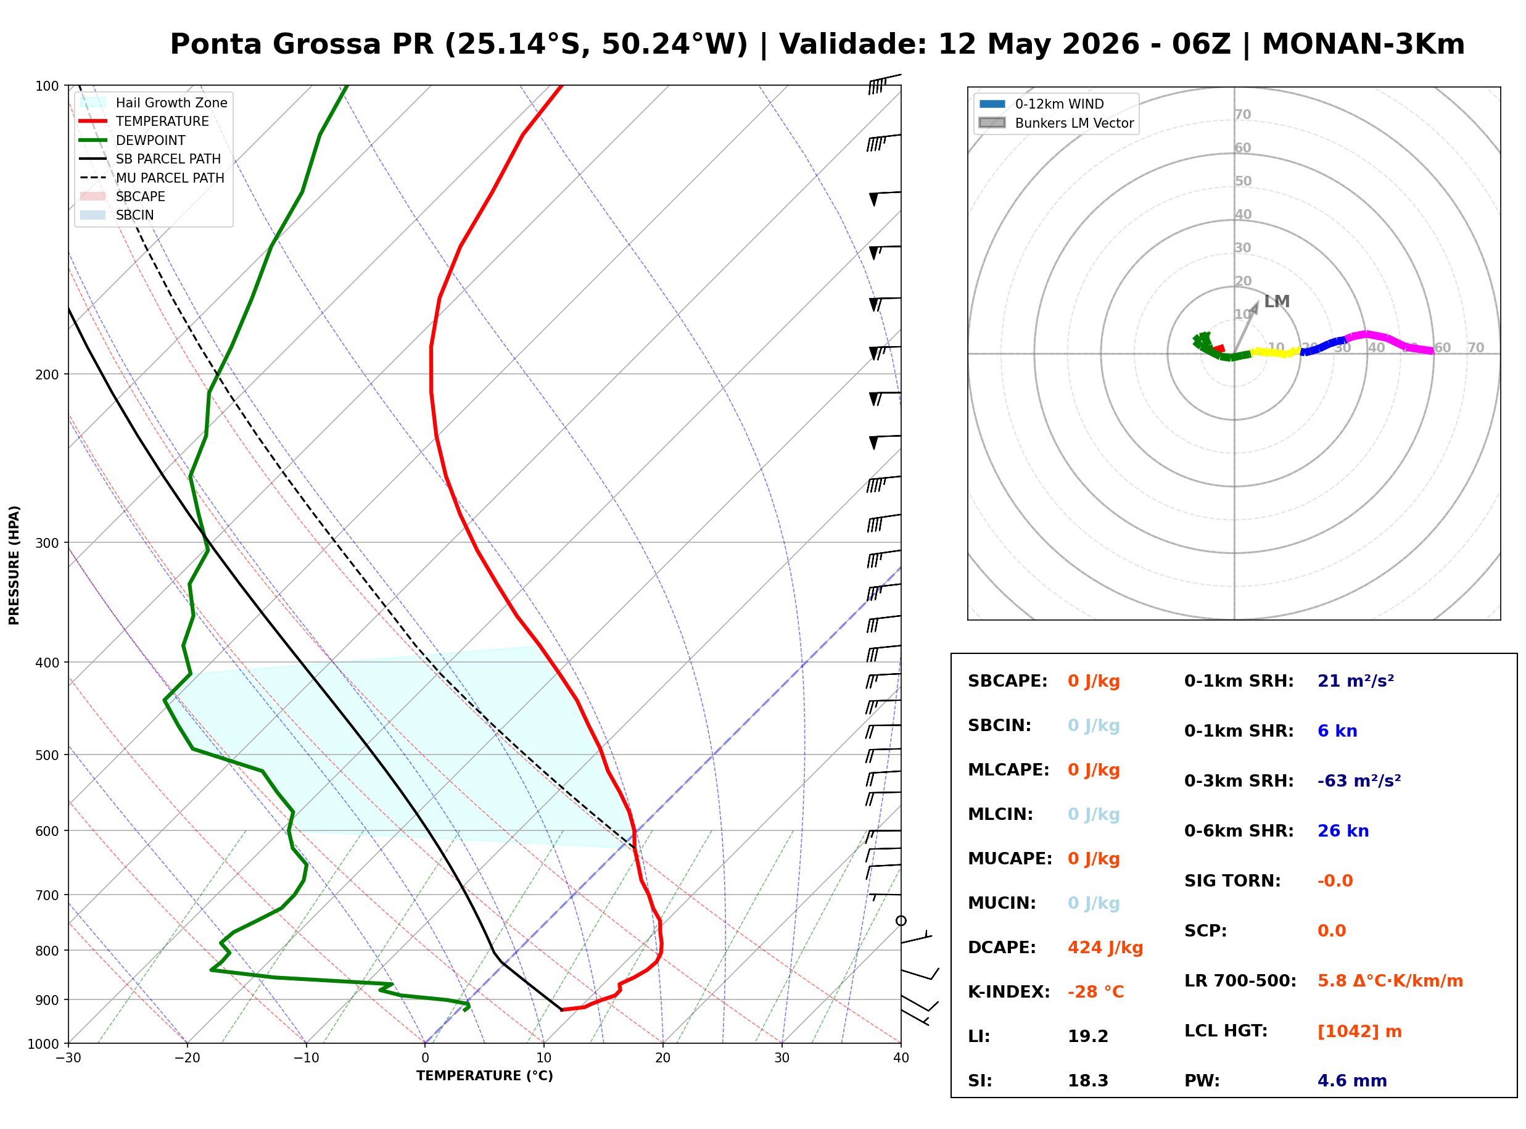Click the 500 pressure axis tick label

[47, 755]
